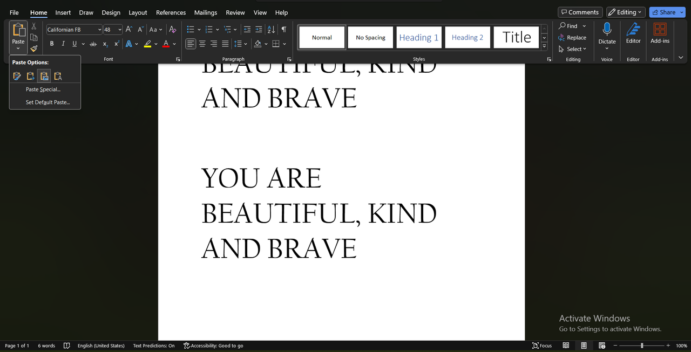Align text right

tap(214, 44)
